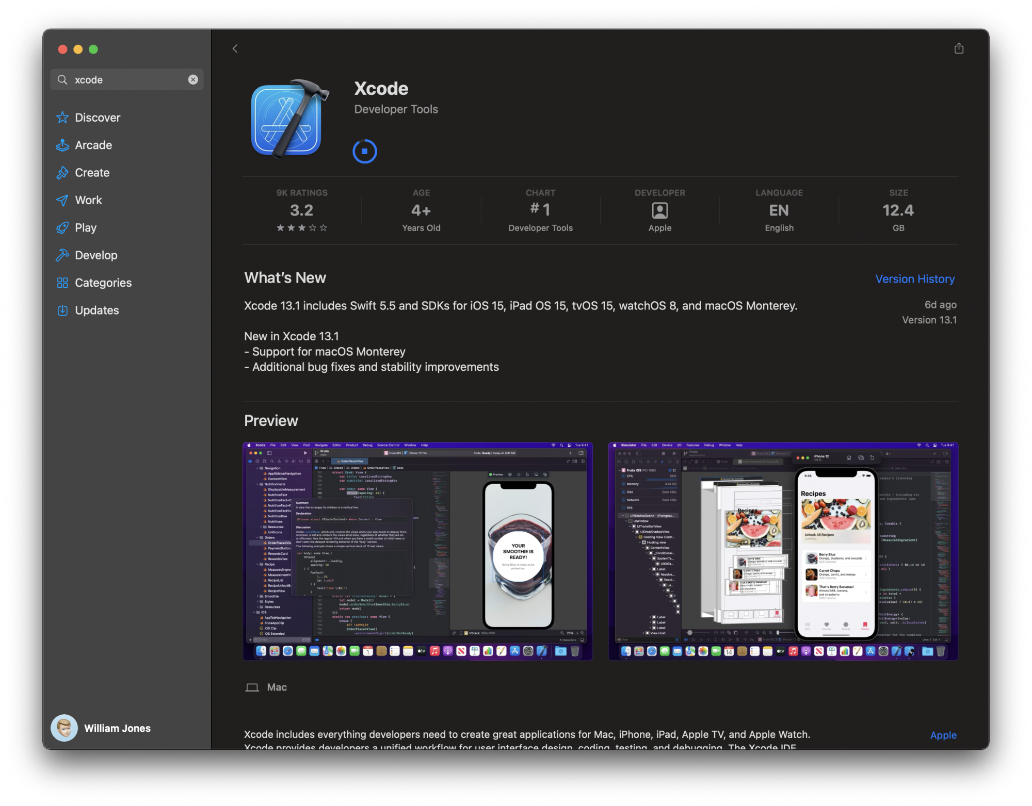Click the Developer Apple icon in info row

[659, 210]
